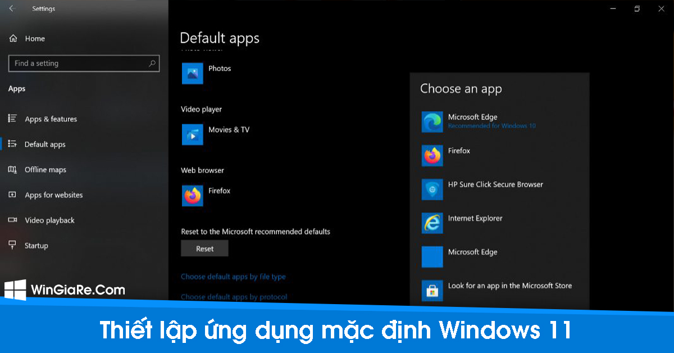Click the Apps & features list icon
This screenshot has height=353, width=674.
pyautogui.click(x=12, y=119)
